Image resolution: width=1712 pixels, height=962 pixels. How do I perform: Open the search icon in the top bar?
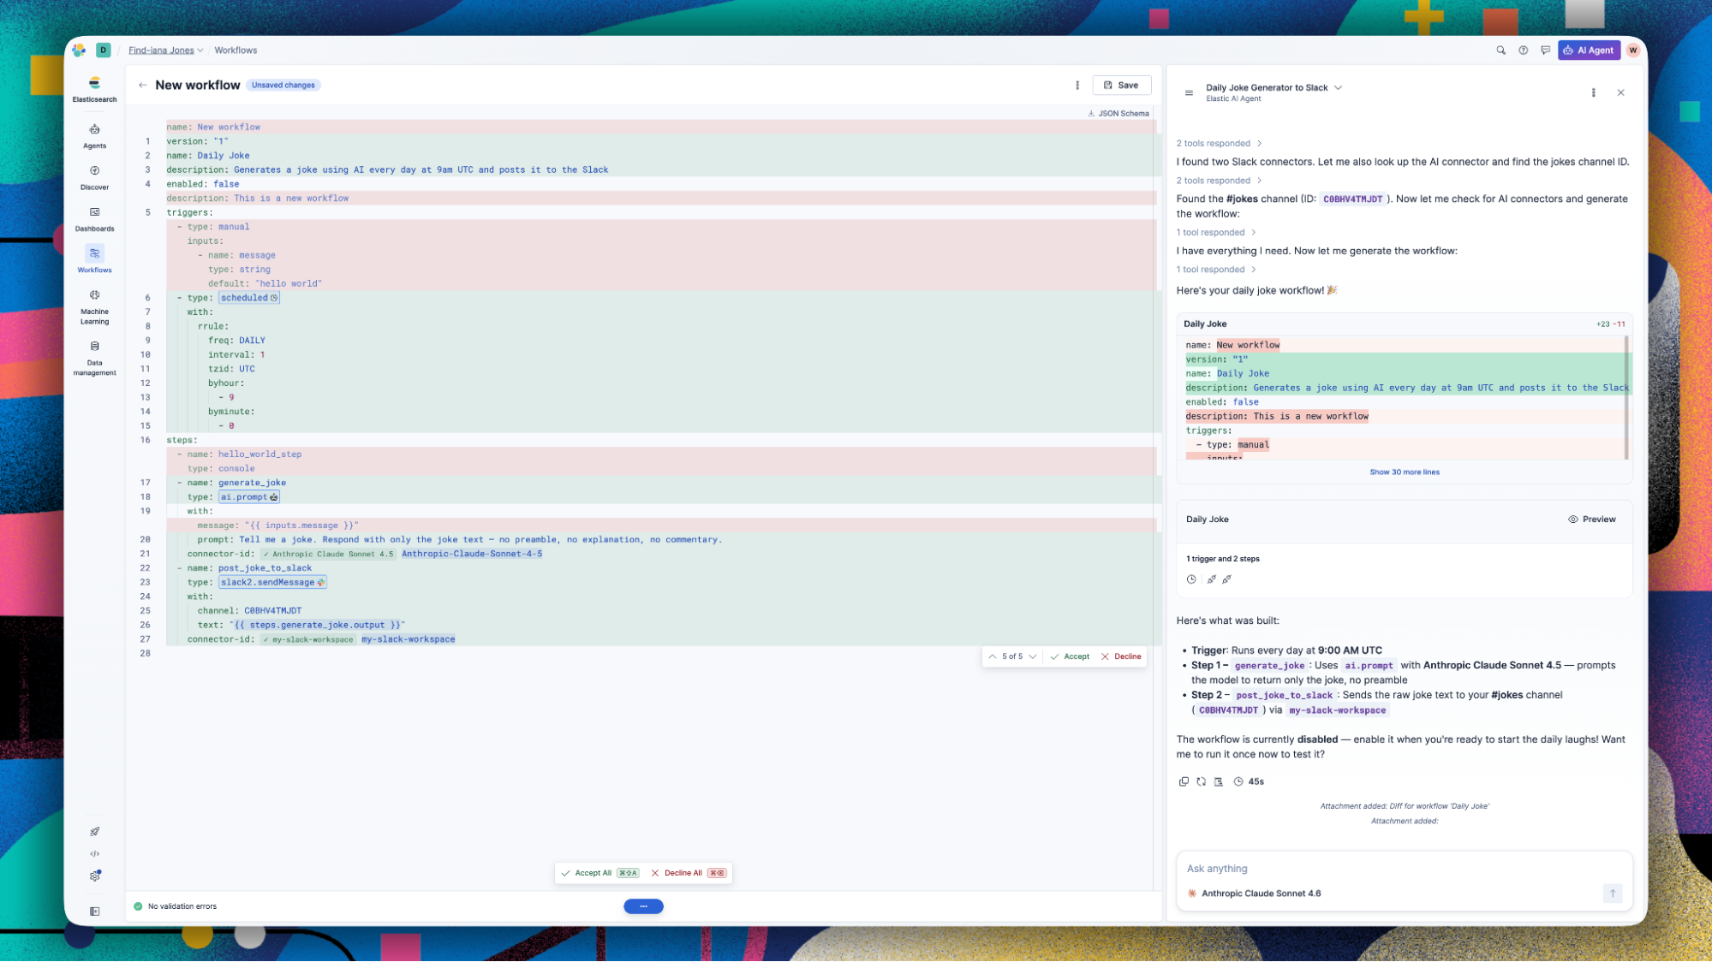click(1500, 50)
